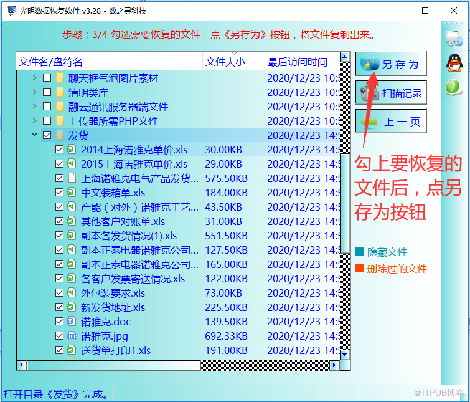Click the horizontal scrollbar thumb

(113, 365)
